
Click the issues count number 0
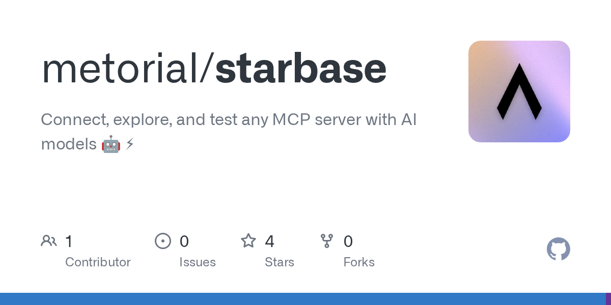[184, 241]
